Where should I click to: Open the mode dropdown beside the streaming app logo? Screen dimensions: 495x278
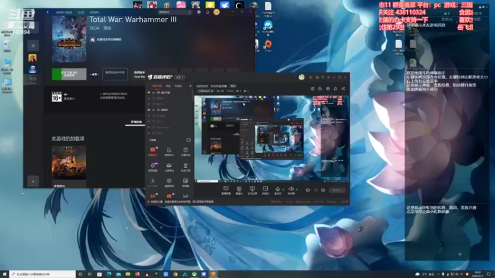click(179, 77)
